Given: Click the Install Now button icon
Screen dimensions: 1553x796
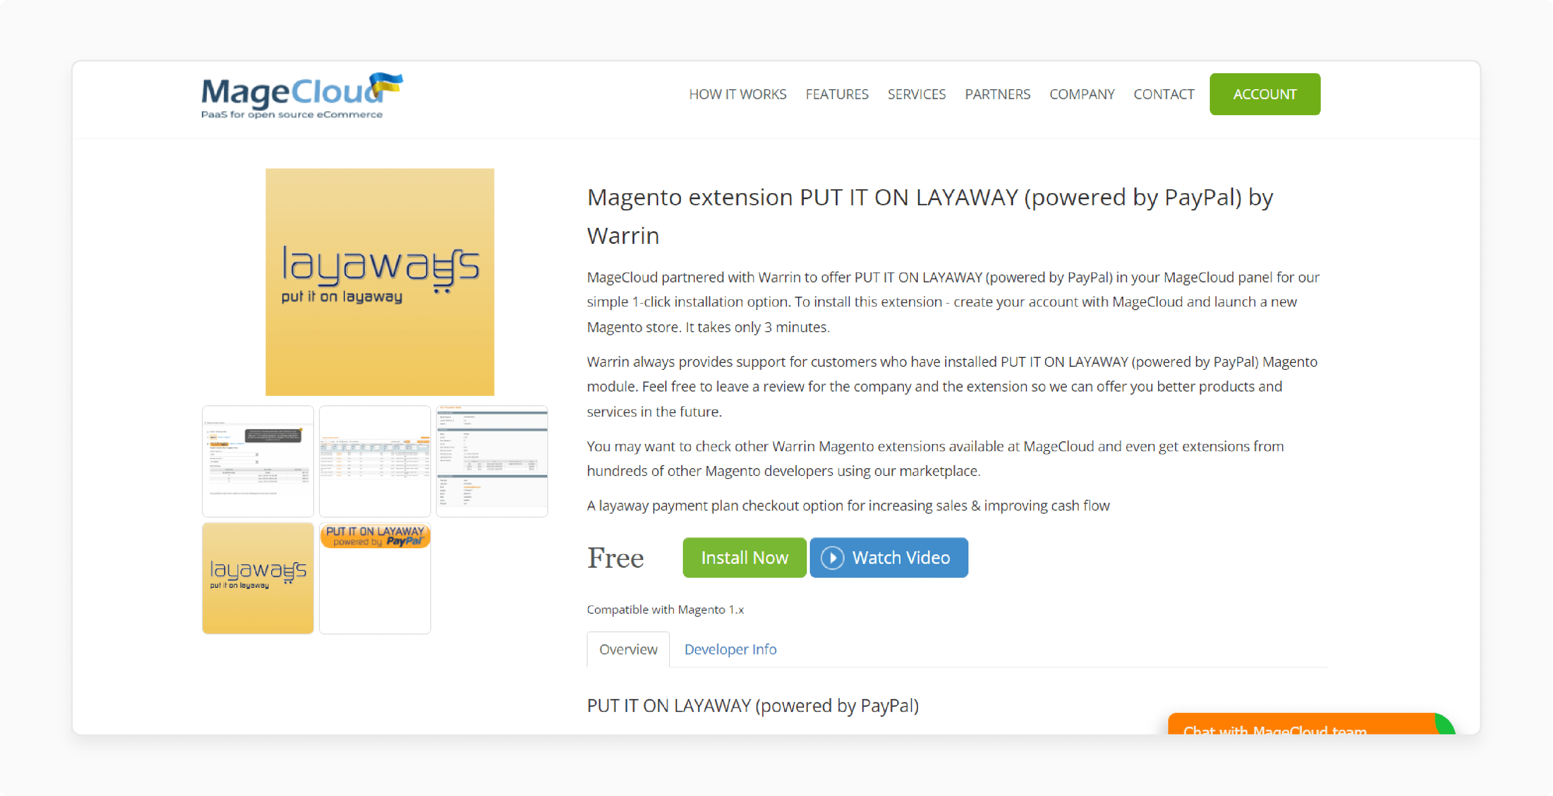Looking at the screenshot, I should click(x=744, y=557).
